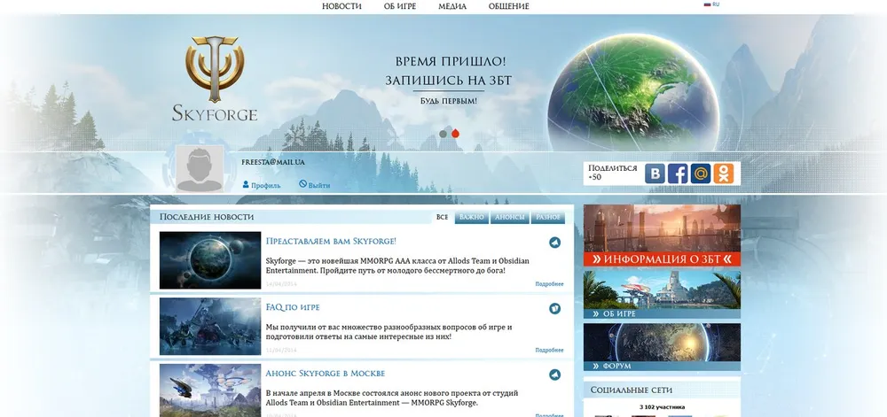Open the 'Медиа' menu
Image resolution: width=887 pixels, height=417 pixels.
[x=452, y=6]
